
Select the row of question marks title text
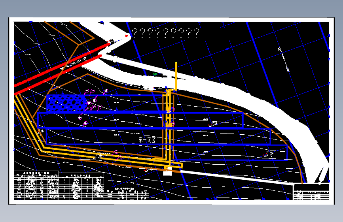(x=166, y=33)
